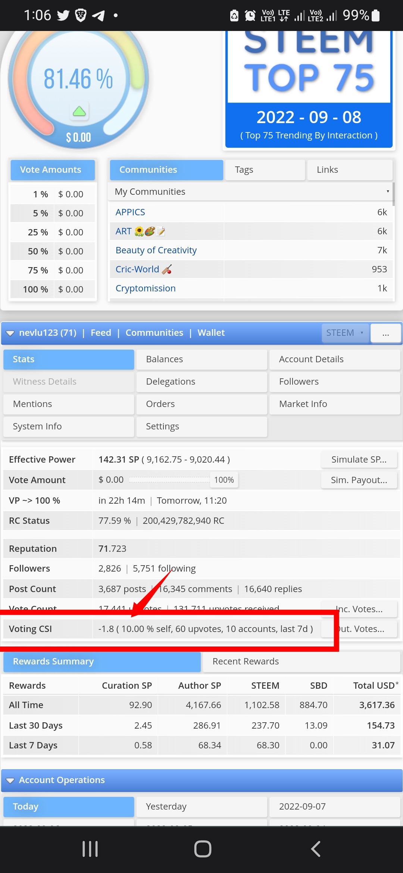Tap Android home button
This screenshot has height=873, width=403.
(203, 849)
